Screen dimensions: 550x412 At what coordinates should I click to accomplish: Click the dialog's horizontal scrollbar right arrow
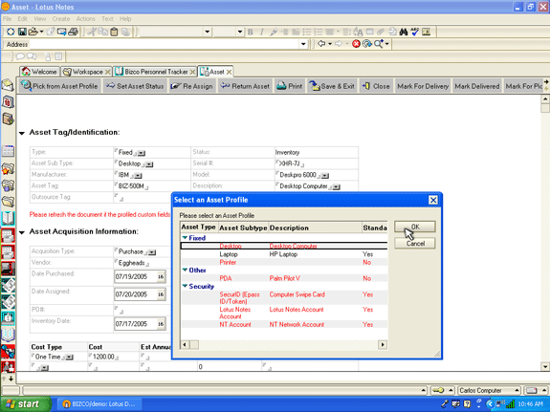point(383,345)
